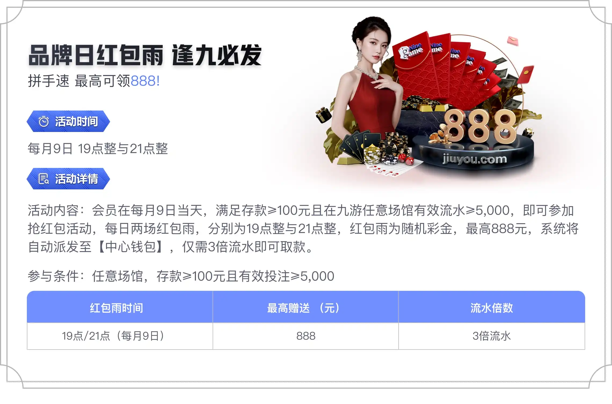The height and width of the screenshot is (404, 612).
Task: Select the 活动时间 blue banner
Action: [68, 121]
